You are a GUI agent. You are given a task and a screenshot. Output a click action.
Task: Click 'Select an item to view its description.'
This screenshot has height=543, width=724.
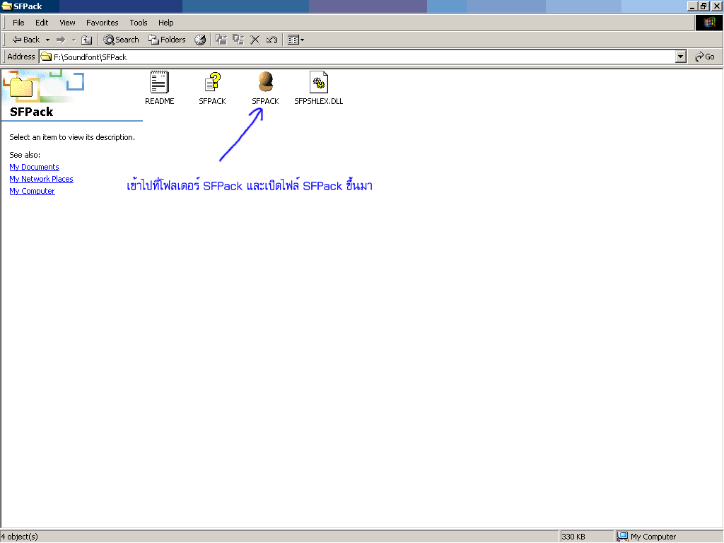pyautogui.click(x=72, y=137)
